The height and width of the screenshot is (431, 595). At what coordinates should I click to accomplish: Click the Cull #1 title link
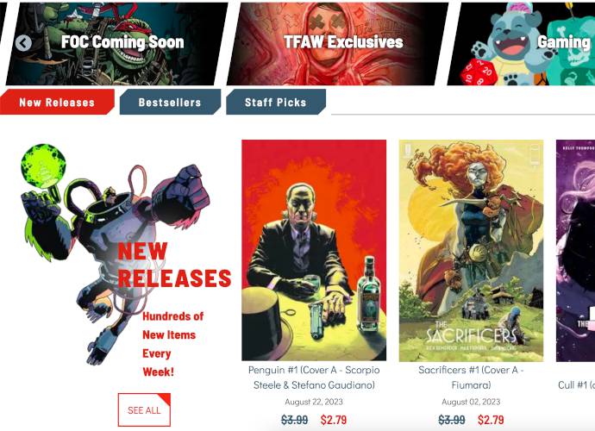[576, 385]
